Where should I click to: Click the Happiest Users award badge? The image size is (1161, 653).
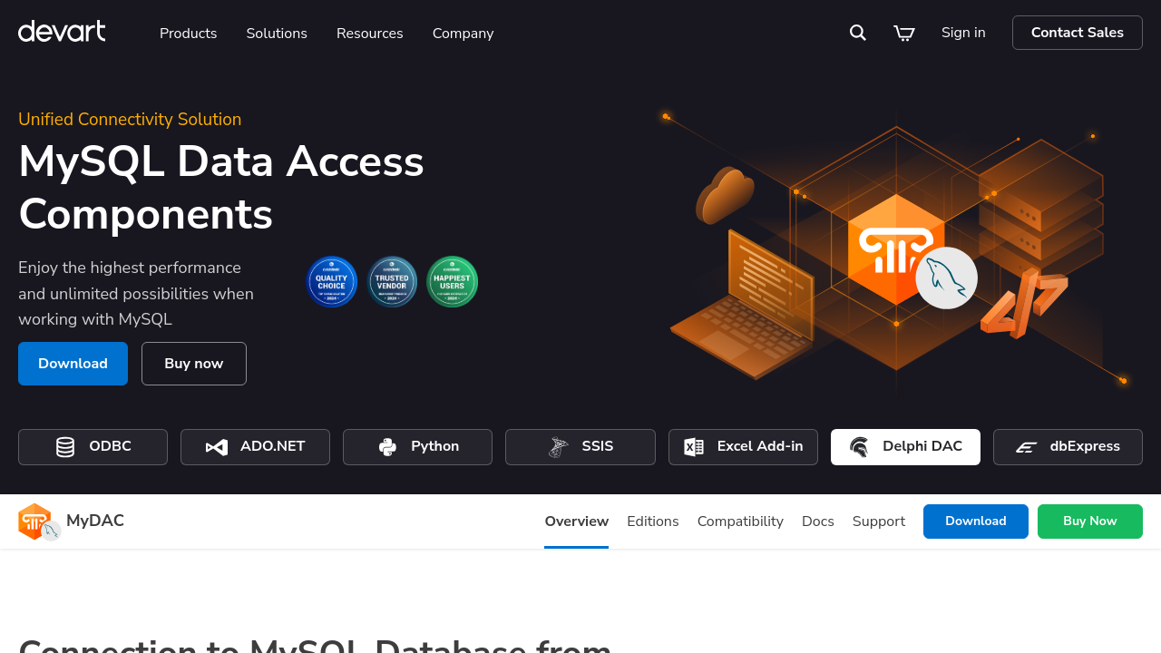pos(453,281)
